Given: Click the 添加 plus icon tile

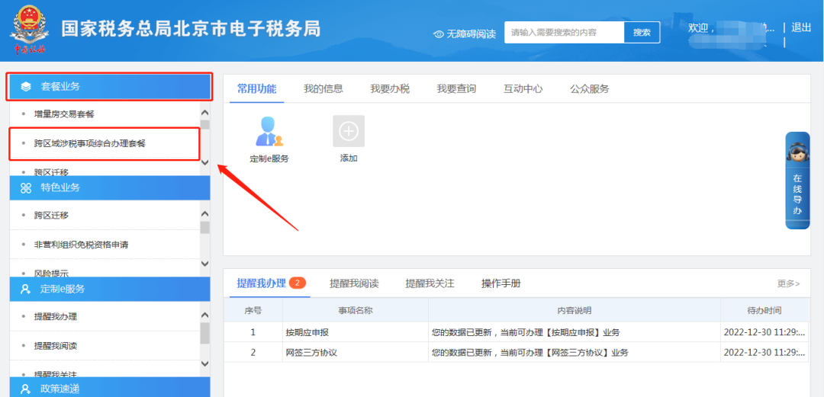Looking at the screenshot, I should point(349,131).
